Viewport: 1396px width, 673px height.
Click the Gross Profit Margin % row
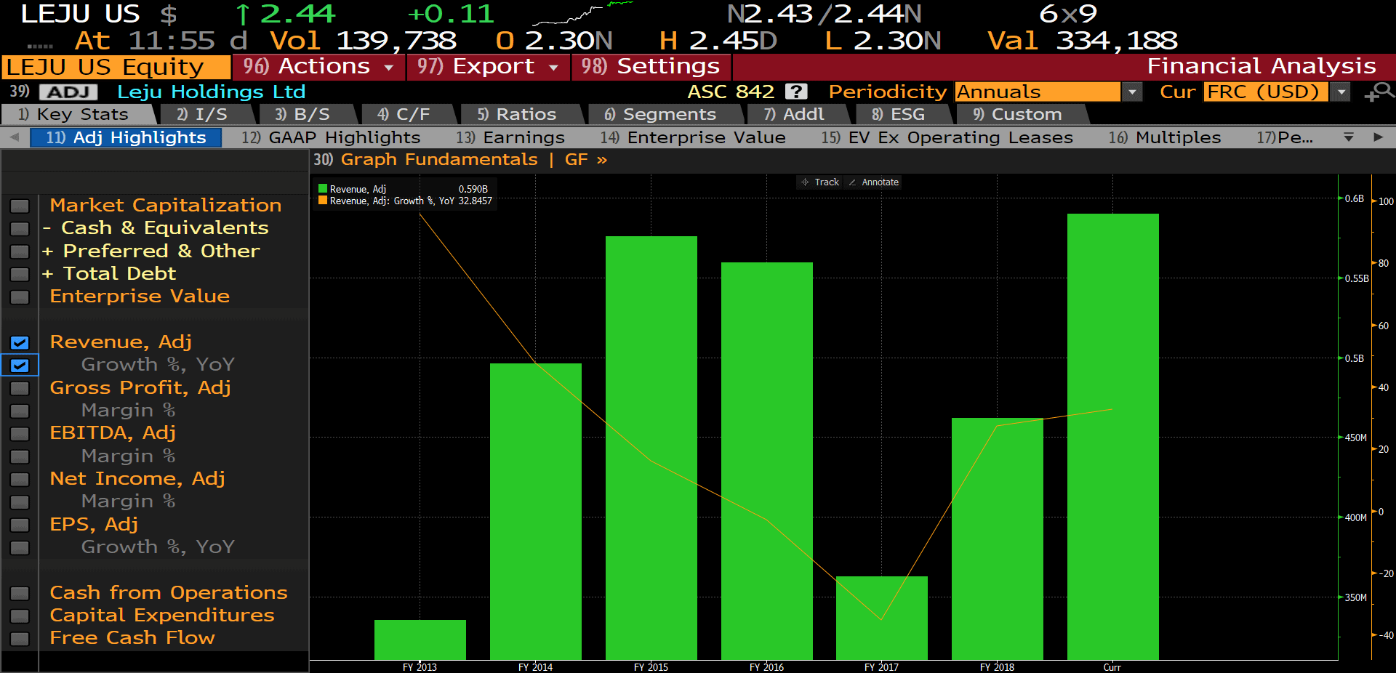coord(128,411)
